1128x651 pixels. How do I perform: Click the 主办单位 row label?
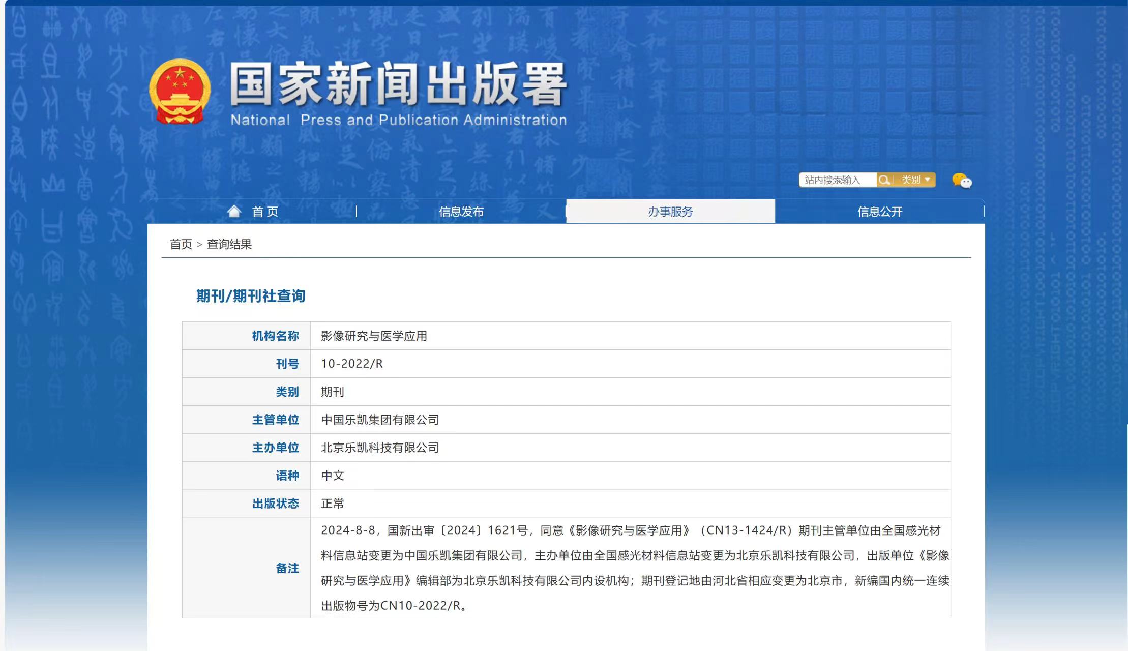tap(275, 448)
